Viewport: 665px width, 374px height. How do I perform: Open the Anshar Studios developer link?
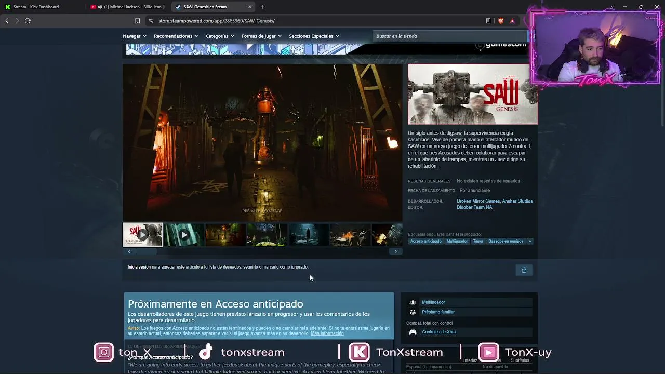517,201
